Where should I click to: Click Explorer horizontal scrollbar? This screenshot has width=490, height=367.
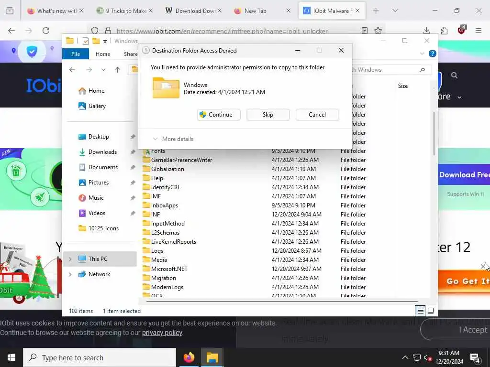pyautogui.click(x=282, y=302)
